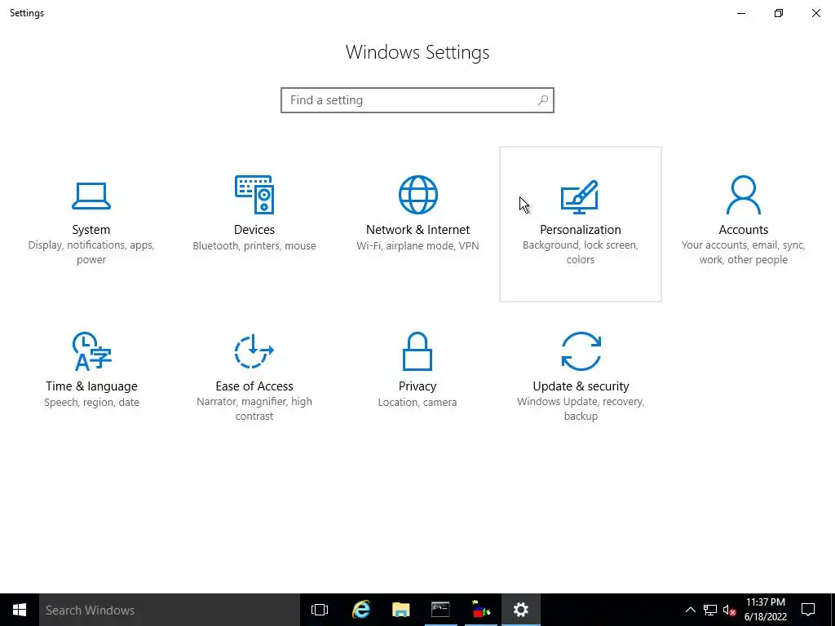
Task: Click the Personalization title label
Action: coord(580,229)
